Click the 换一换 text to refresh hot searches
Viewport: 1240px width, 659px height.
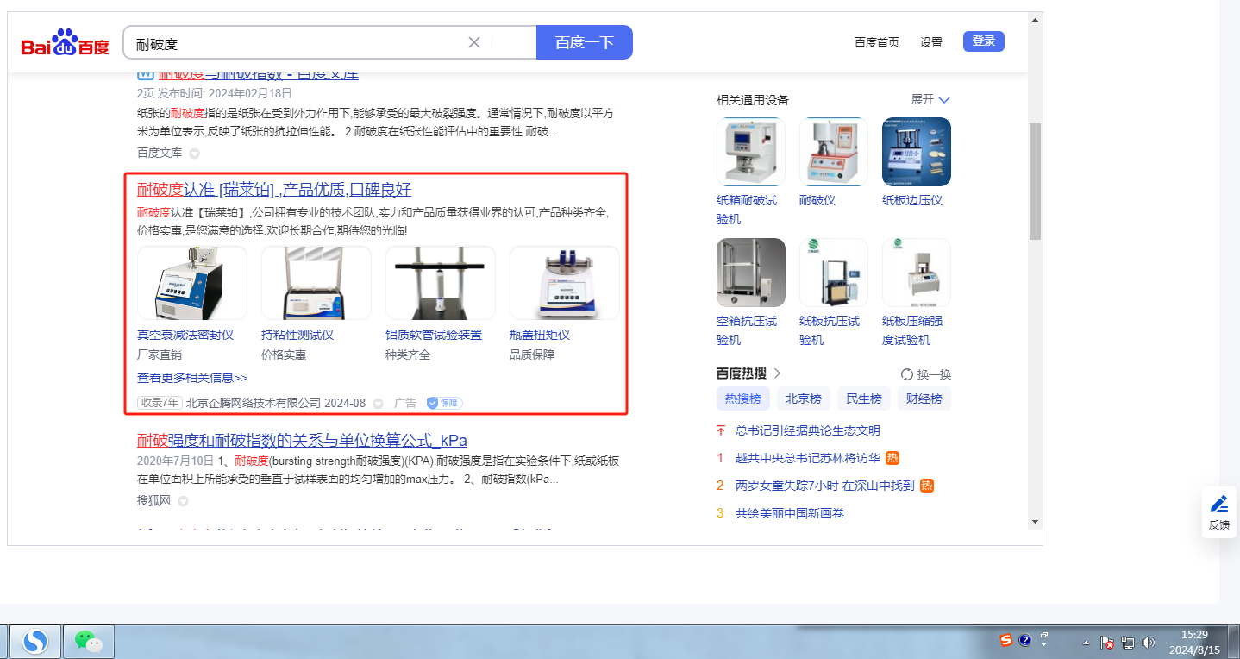pyautogui.click(x=934, y=374)
